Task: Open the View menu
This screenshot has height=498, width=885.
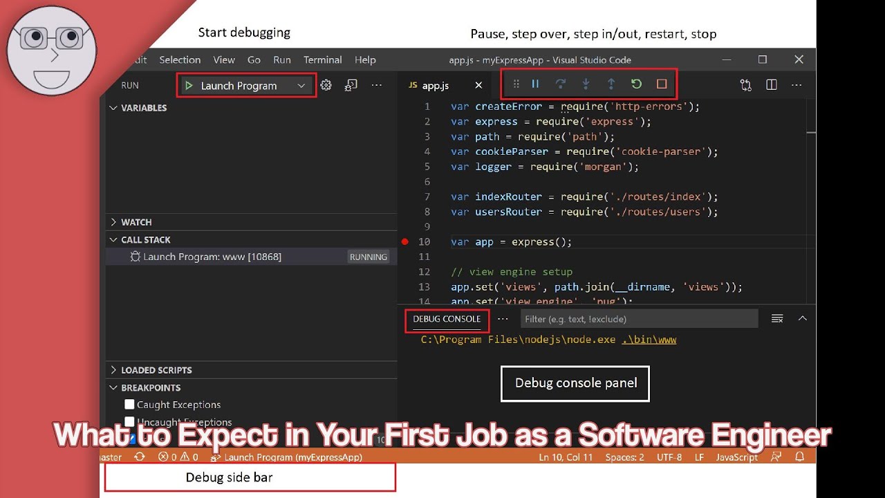Action: coord(224,60)
